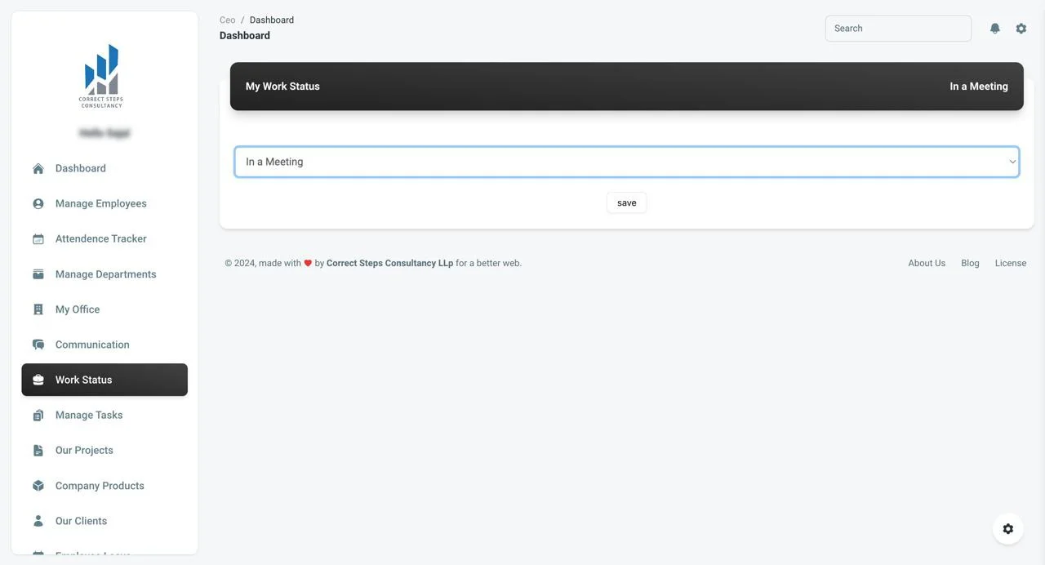Screen dimensions: 1045x565
Task: Open Manage Departments in the sidebar
Action: (105, 274)
